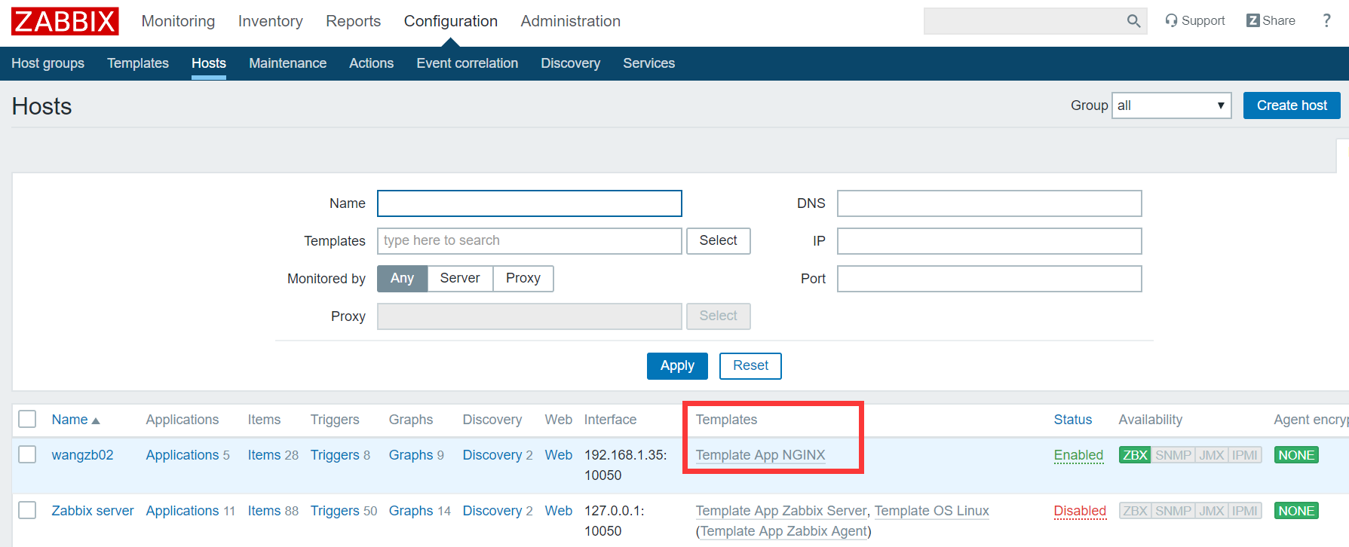Click the ZBX availability badge for wangzb02
1349x547 pixels.
tap(1135, 455)
